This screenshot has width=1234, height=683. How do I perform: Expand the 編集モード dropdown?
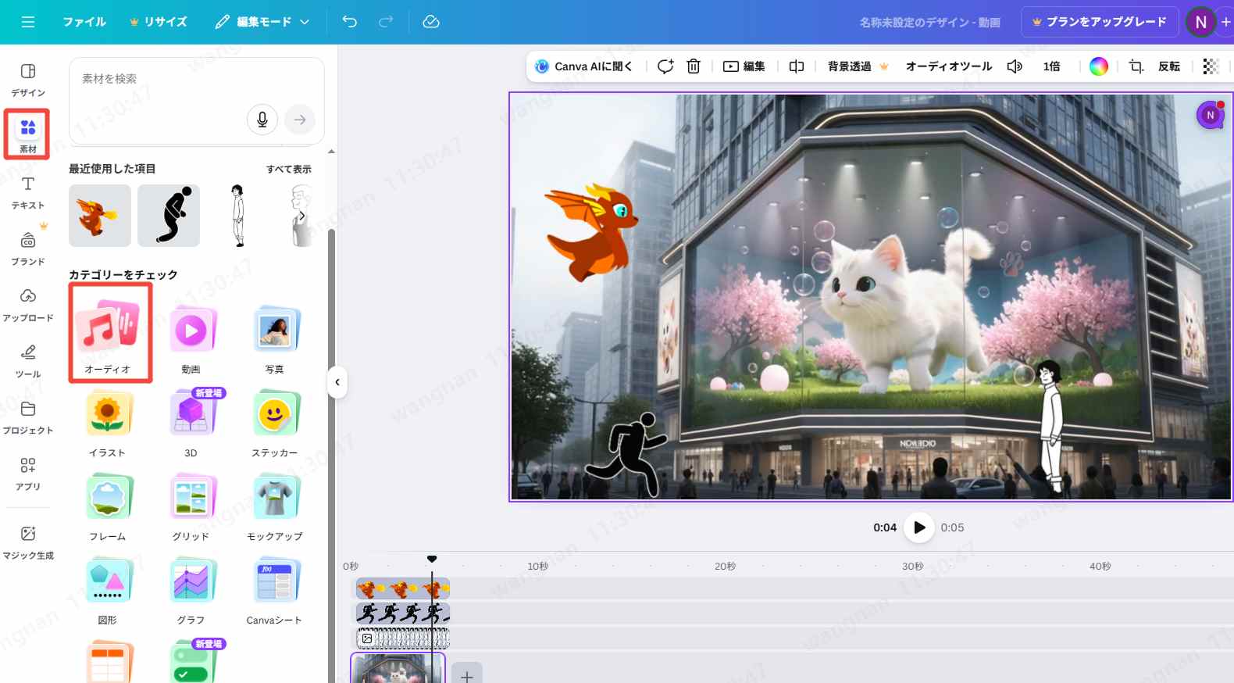click(262, 22)
